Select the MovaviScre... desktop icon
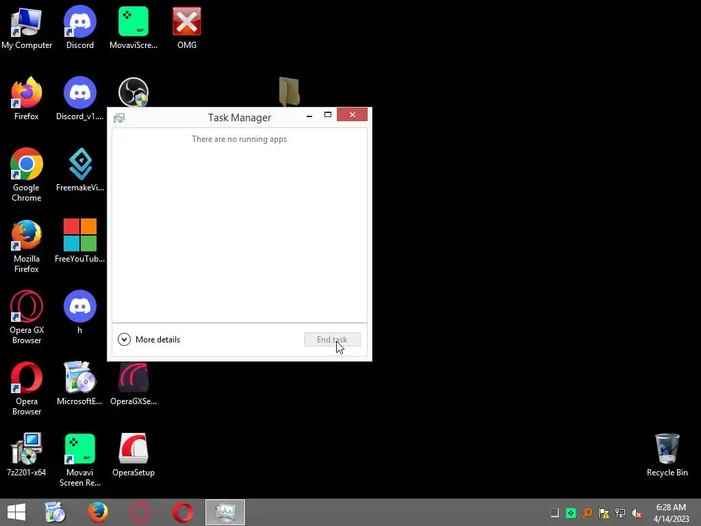This screenshot has height=526, width=701. click(133, 27)
